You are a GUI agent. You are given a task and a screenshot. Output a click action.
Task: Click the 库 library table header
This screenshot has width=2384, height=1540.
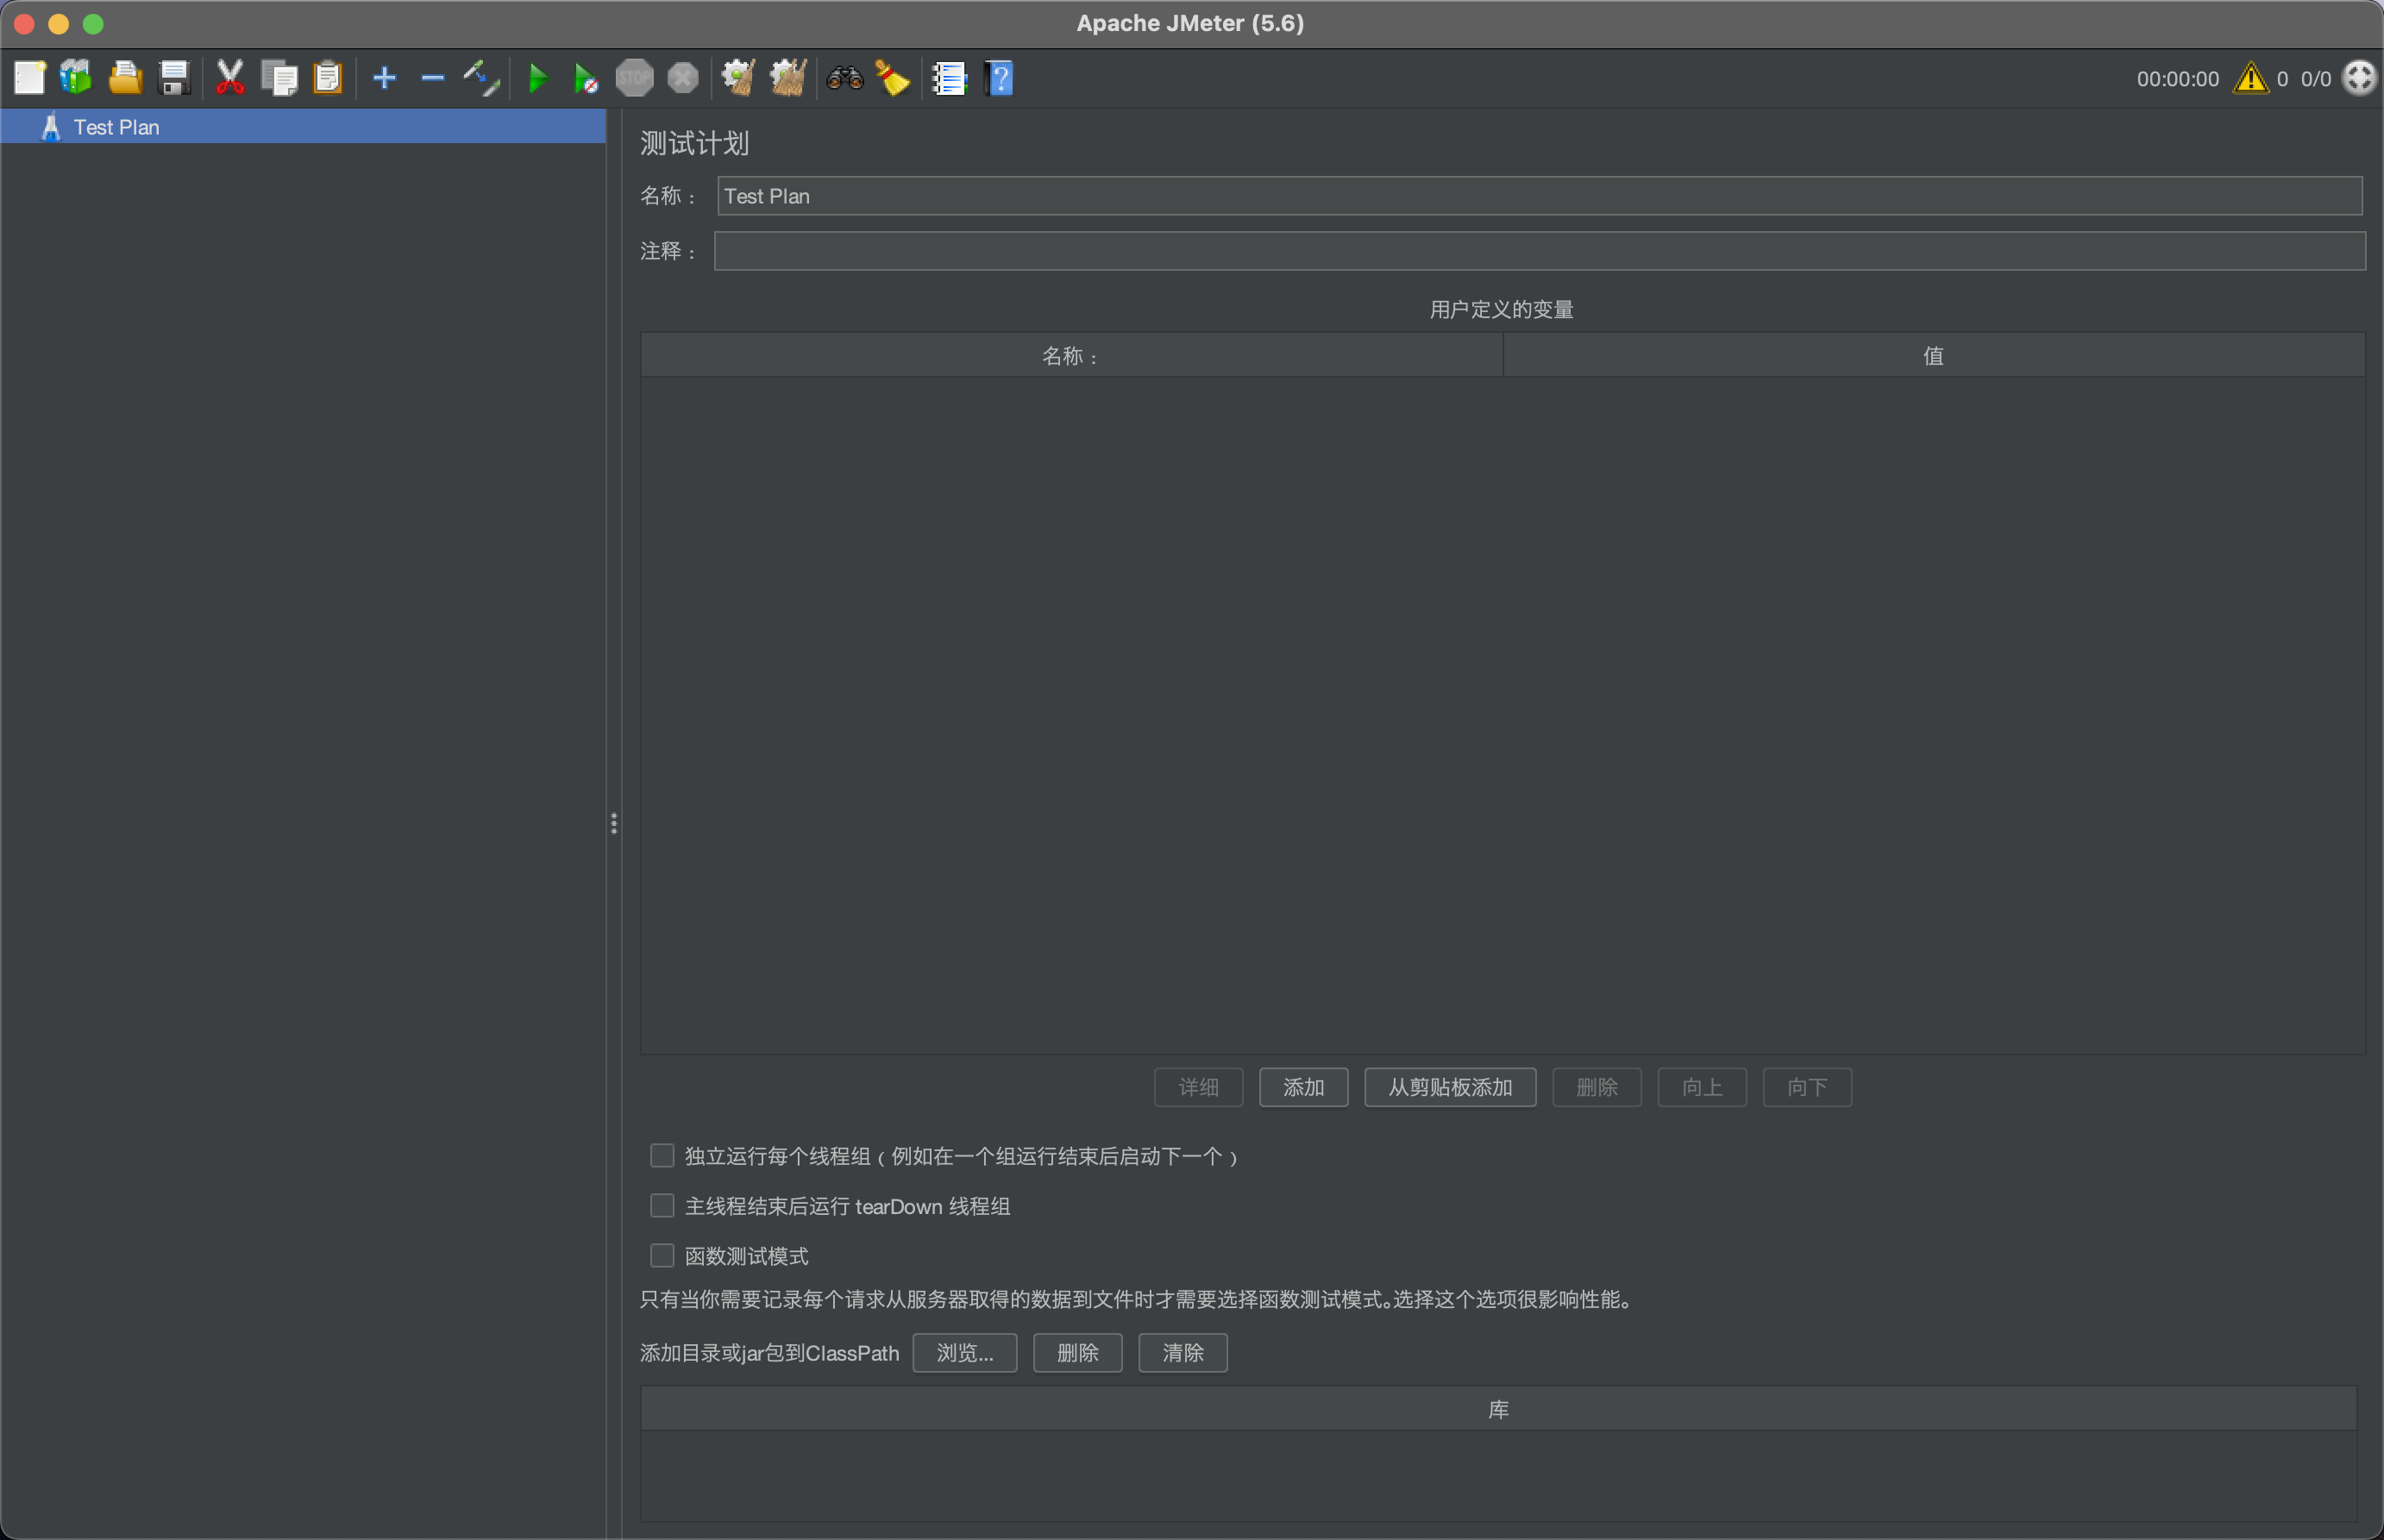click(x=1498, y=1410)
